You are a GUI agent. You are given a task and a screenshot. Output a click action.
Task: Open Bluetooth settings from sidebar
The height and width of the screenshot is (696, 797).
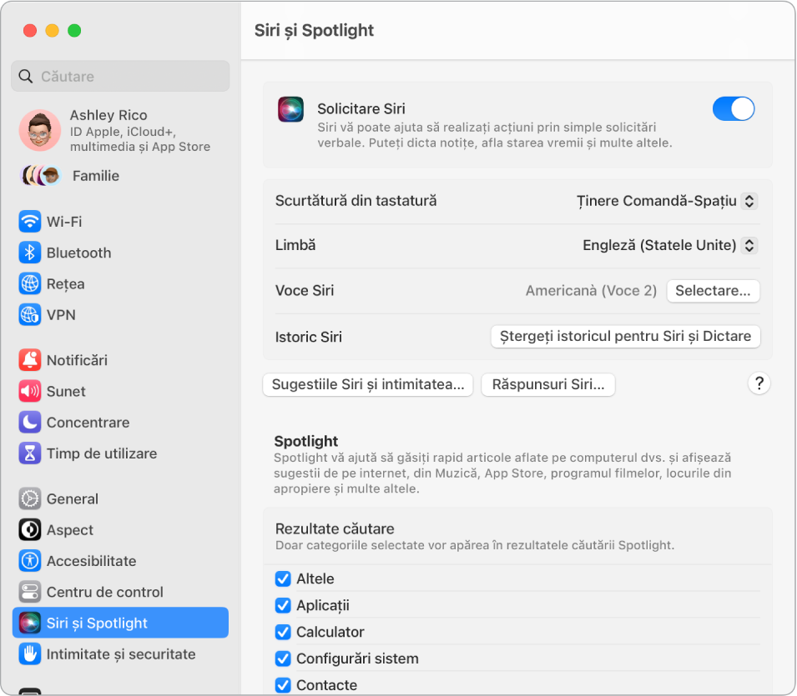click(x=30, y=253)
